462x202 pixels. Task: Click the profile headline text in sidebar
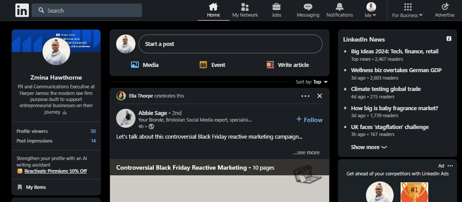(x=56, y=99)
